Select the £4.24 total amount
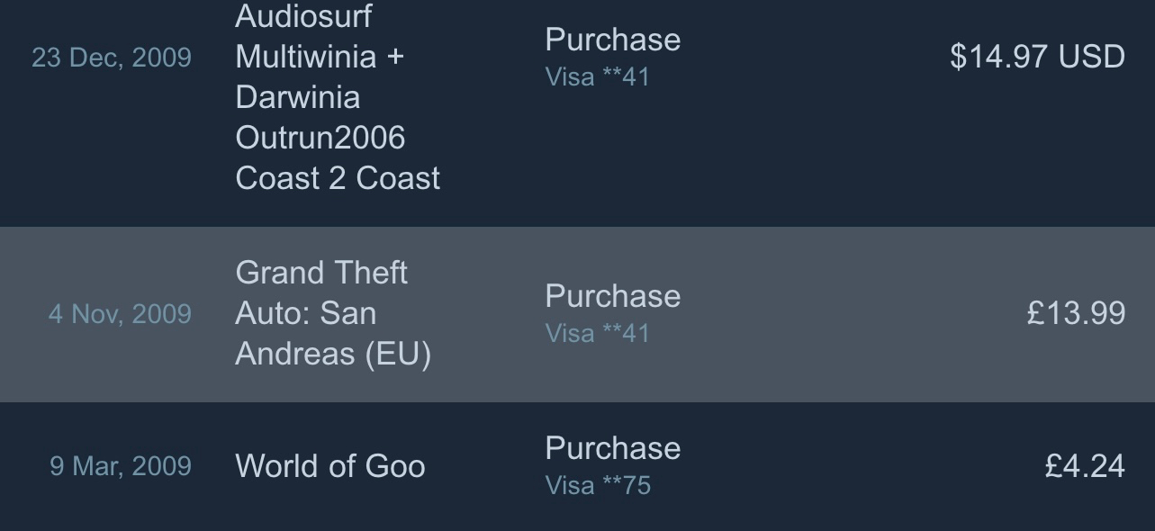 tap(1085, 466)
